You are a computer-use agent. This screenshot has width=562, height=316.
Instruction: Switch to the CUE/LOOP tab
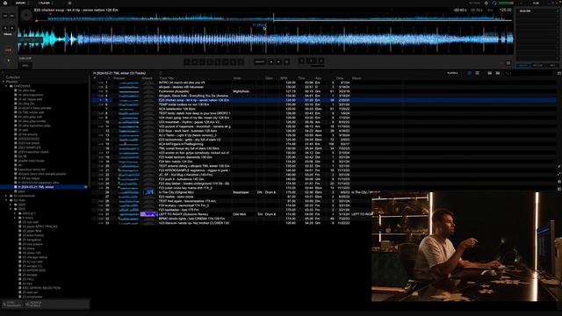(25, 59)
